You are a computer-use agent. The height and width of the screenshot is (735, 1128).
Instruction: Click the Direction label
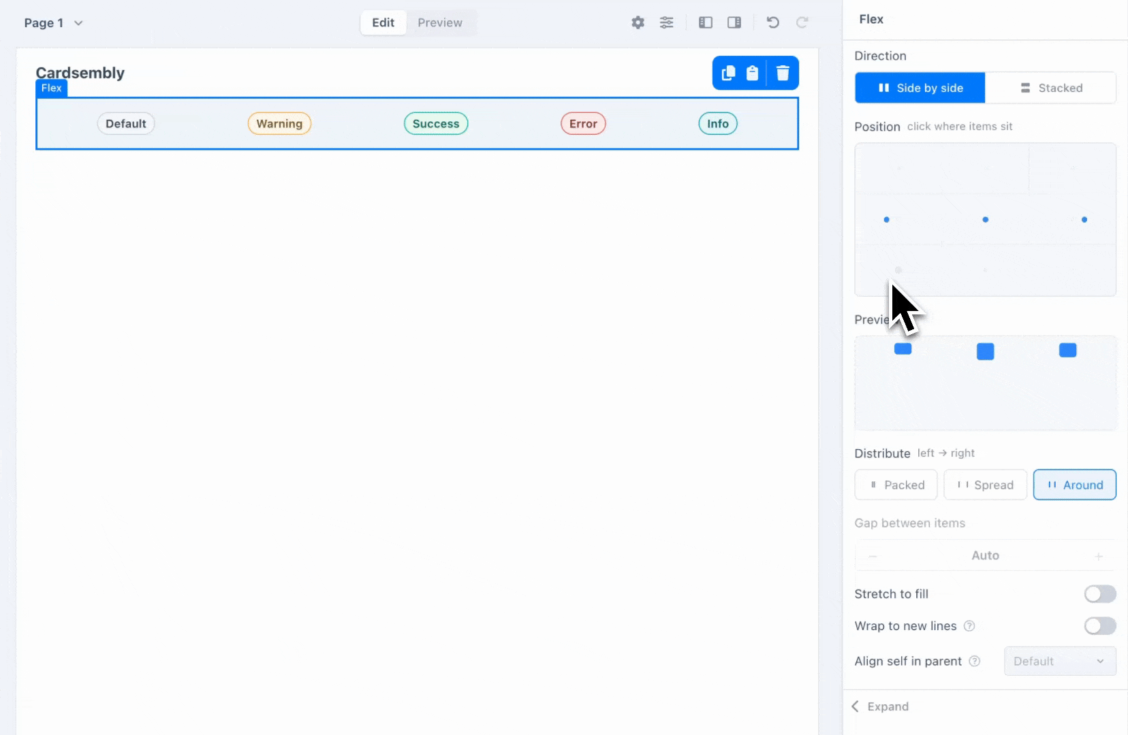(880, 56)
